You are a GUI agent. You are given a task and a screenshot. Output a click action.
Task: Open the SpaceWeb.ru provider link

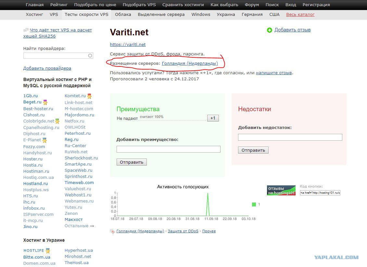[x=78, y=170]
